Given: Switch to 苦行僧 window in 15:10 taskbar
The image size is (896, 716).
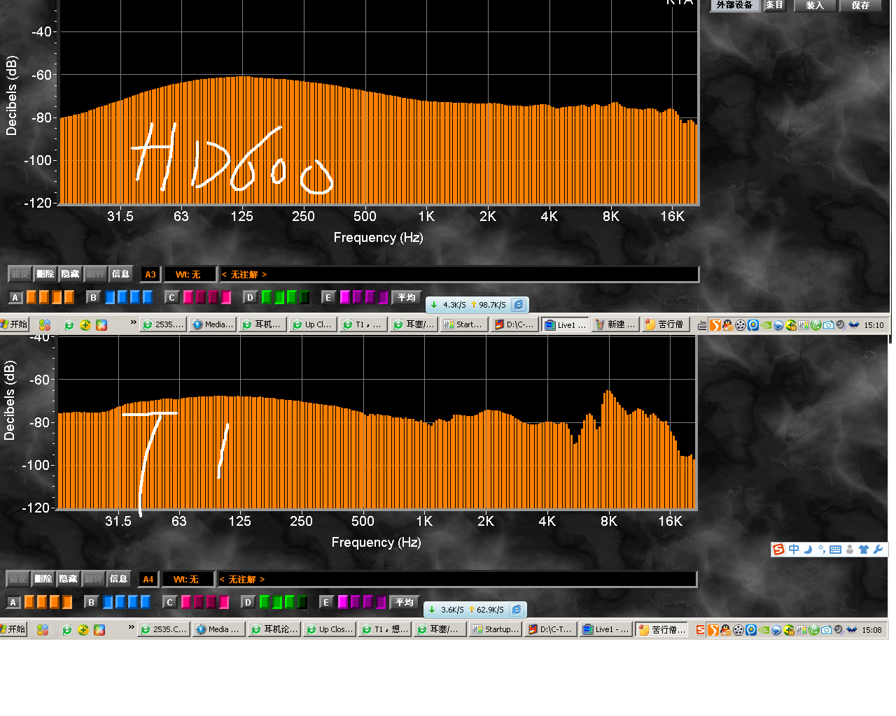Looking at the screenshot, I should (665, 324).
